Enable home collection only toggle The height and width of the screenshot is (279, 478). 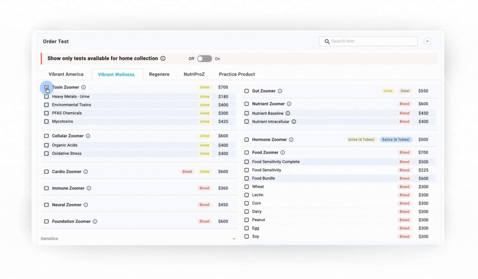[204, 59]
